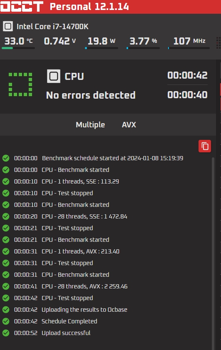Click the grid dots icon next to MHz
This screenshot has height=350, width=221.
(x=219, y=43)
